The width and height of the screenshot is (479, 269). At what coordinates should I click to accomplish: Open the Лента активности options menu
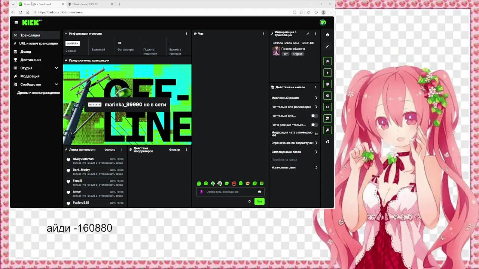tap(122, 149)
